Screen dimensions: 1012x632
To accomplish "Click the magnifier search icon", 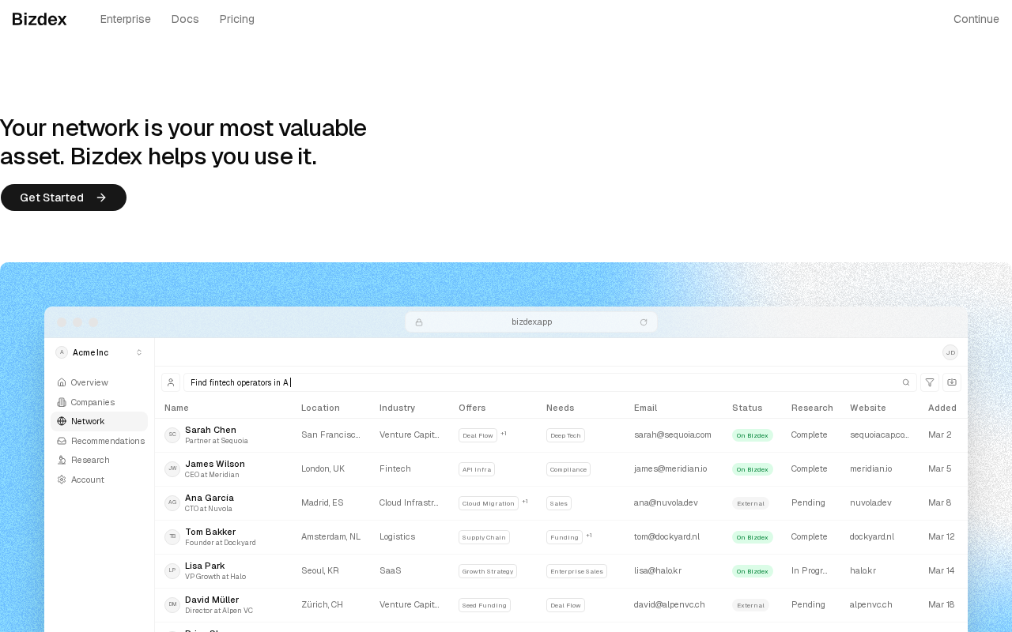I will click(906, 382).
